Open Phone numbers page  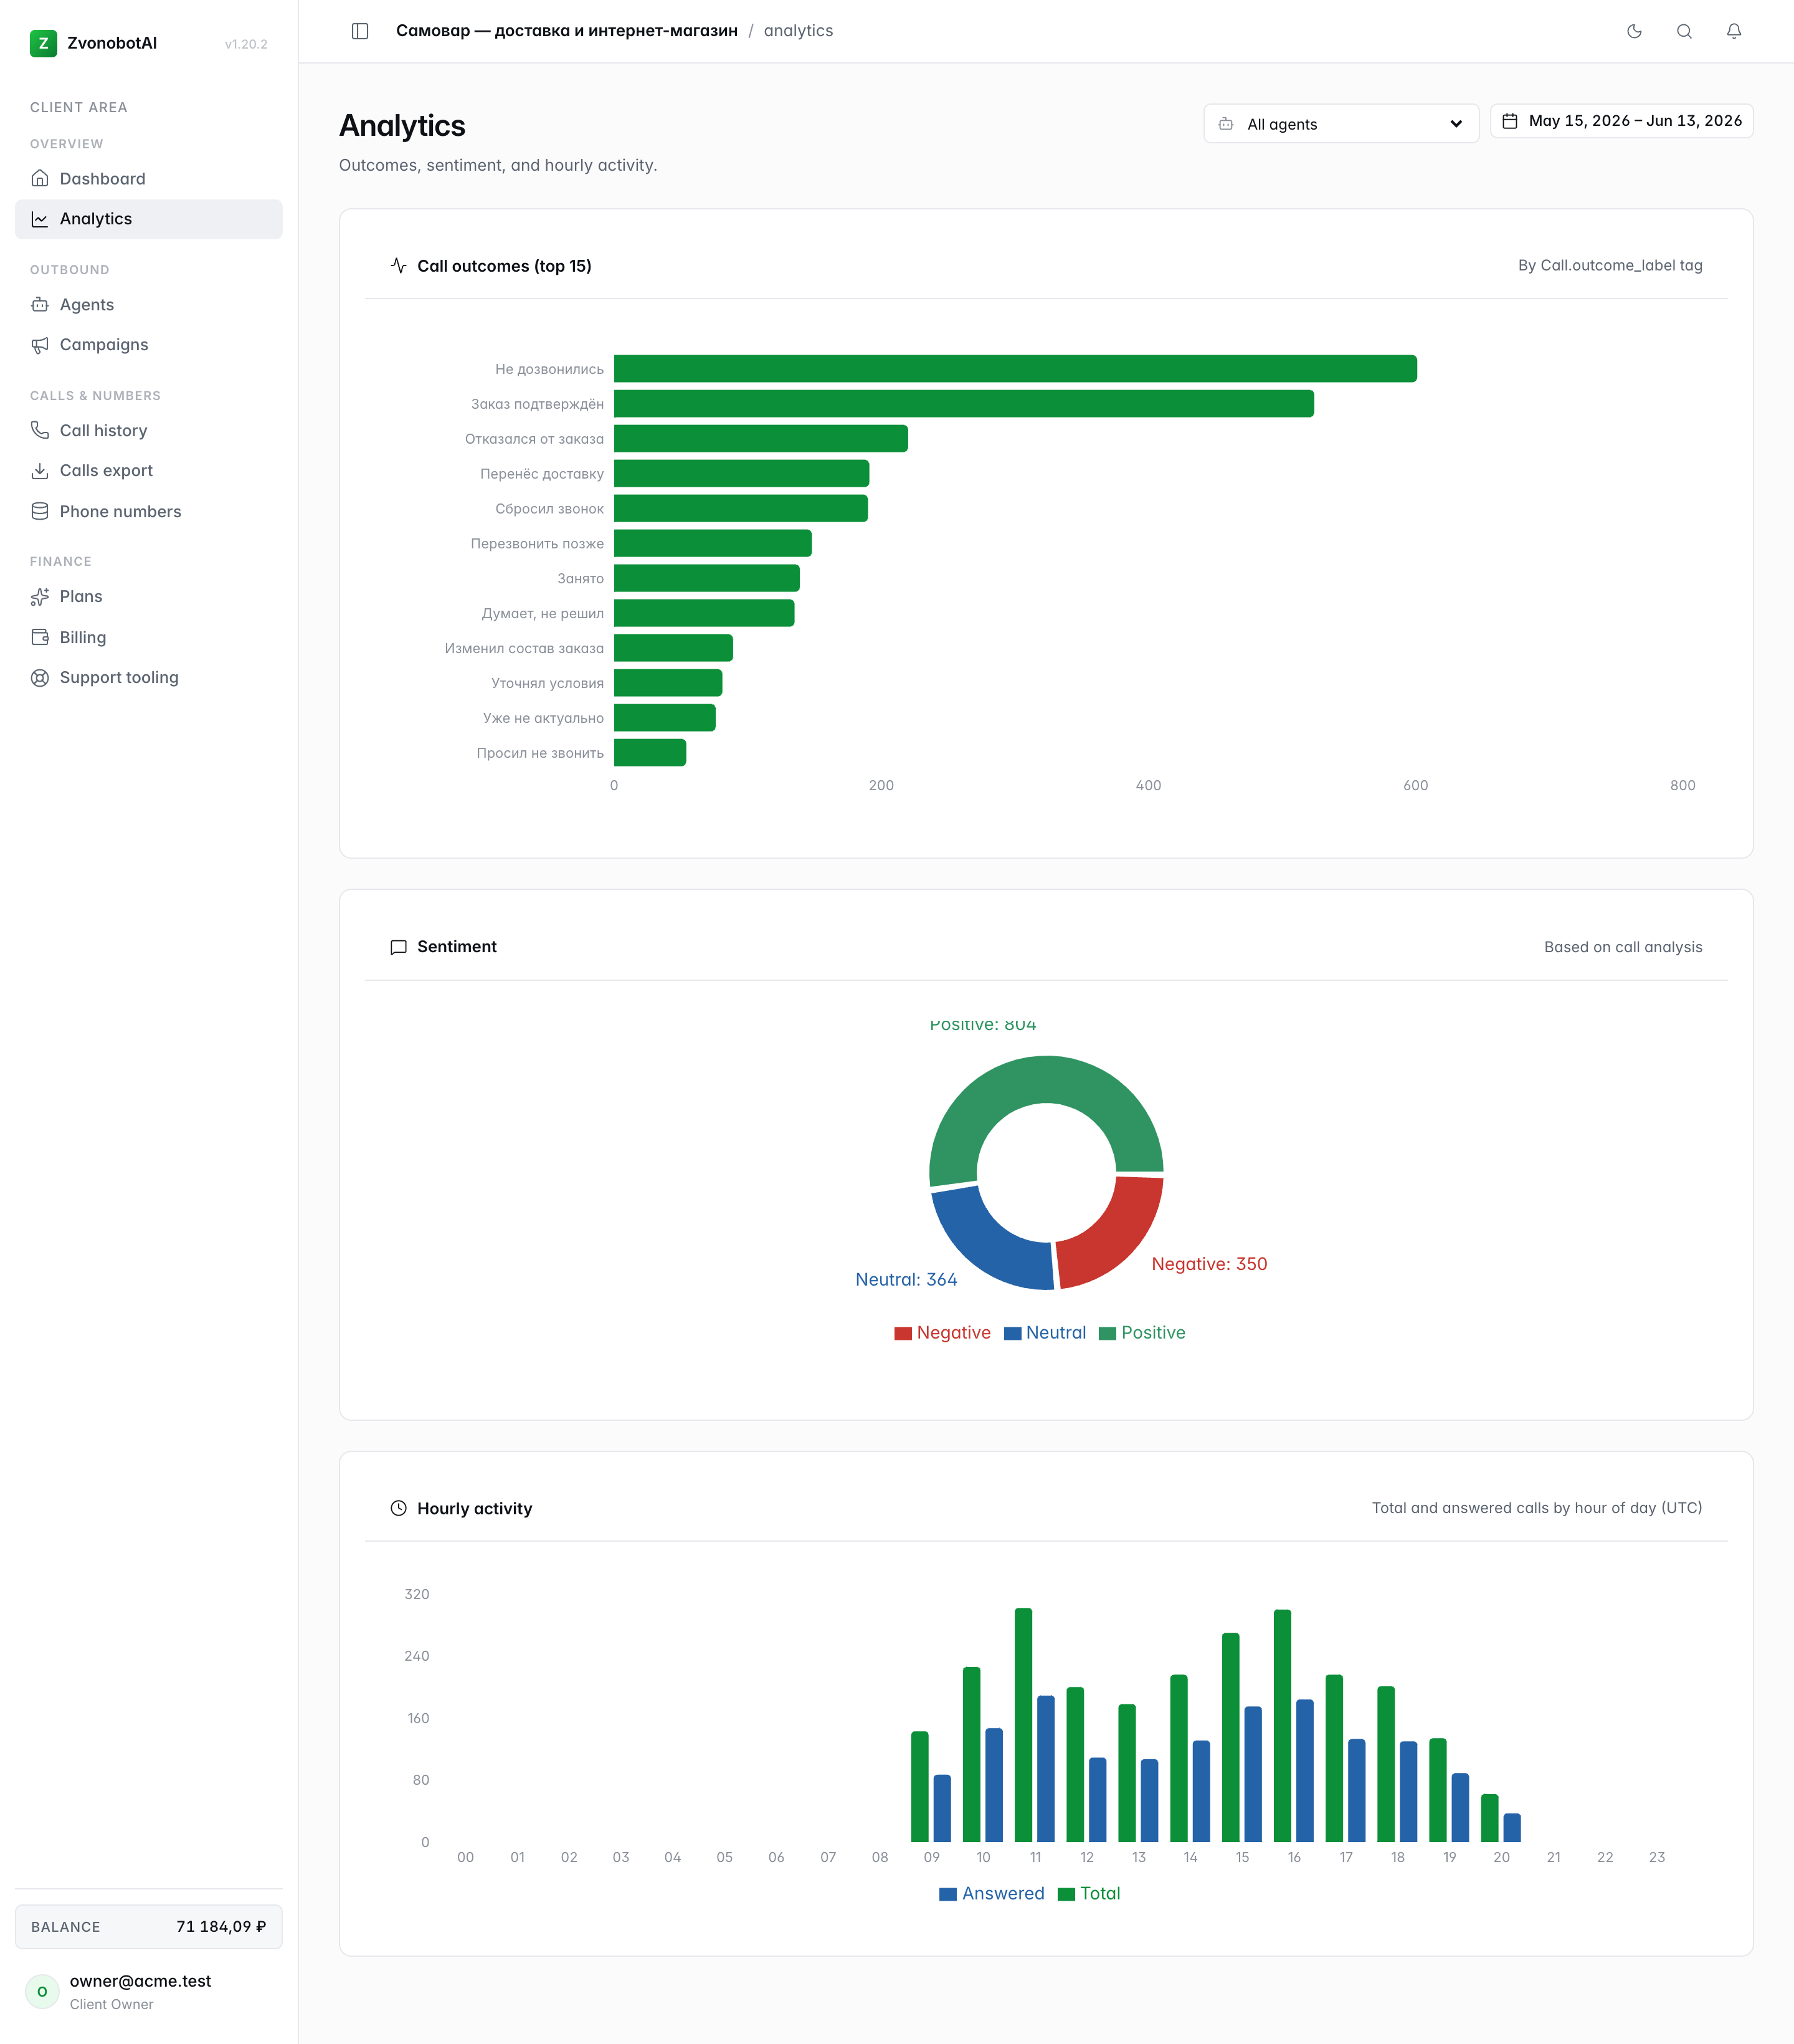click(x=149, y=511)
